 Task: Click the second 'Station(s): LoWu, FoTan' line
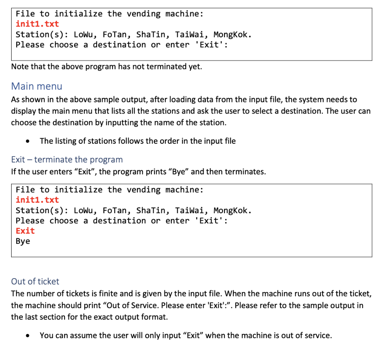pyautogui.click(x=134, y=211)
